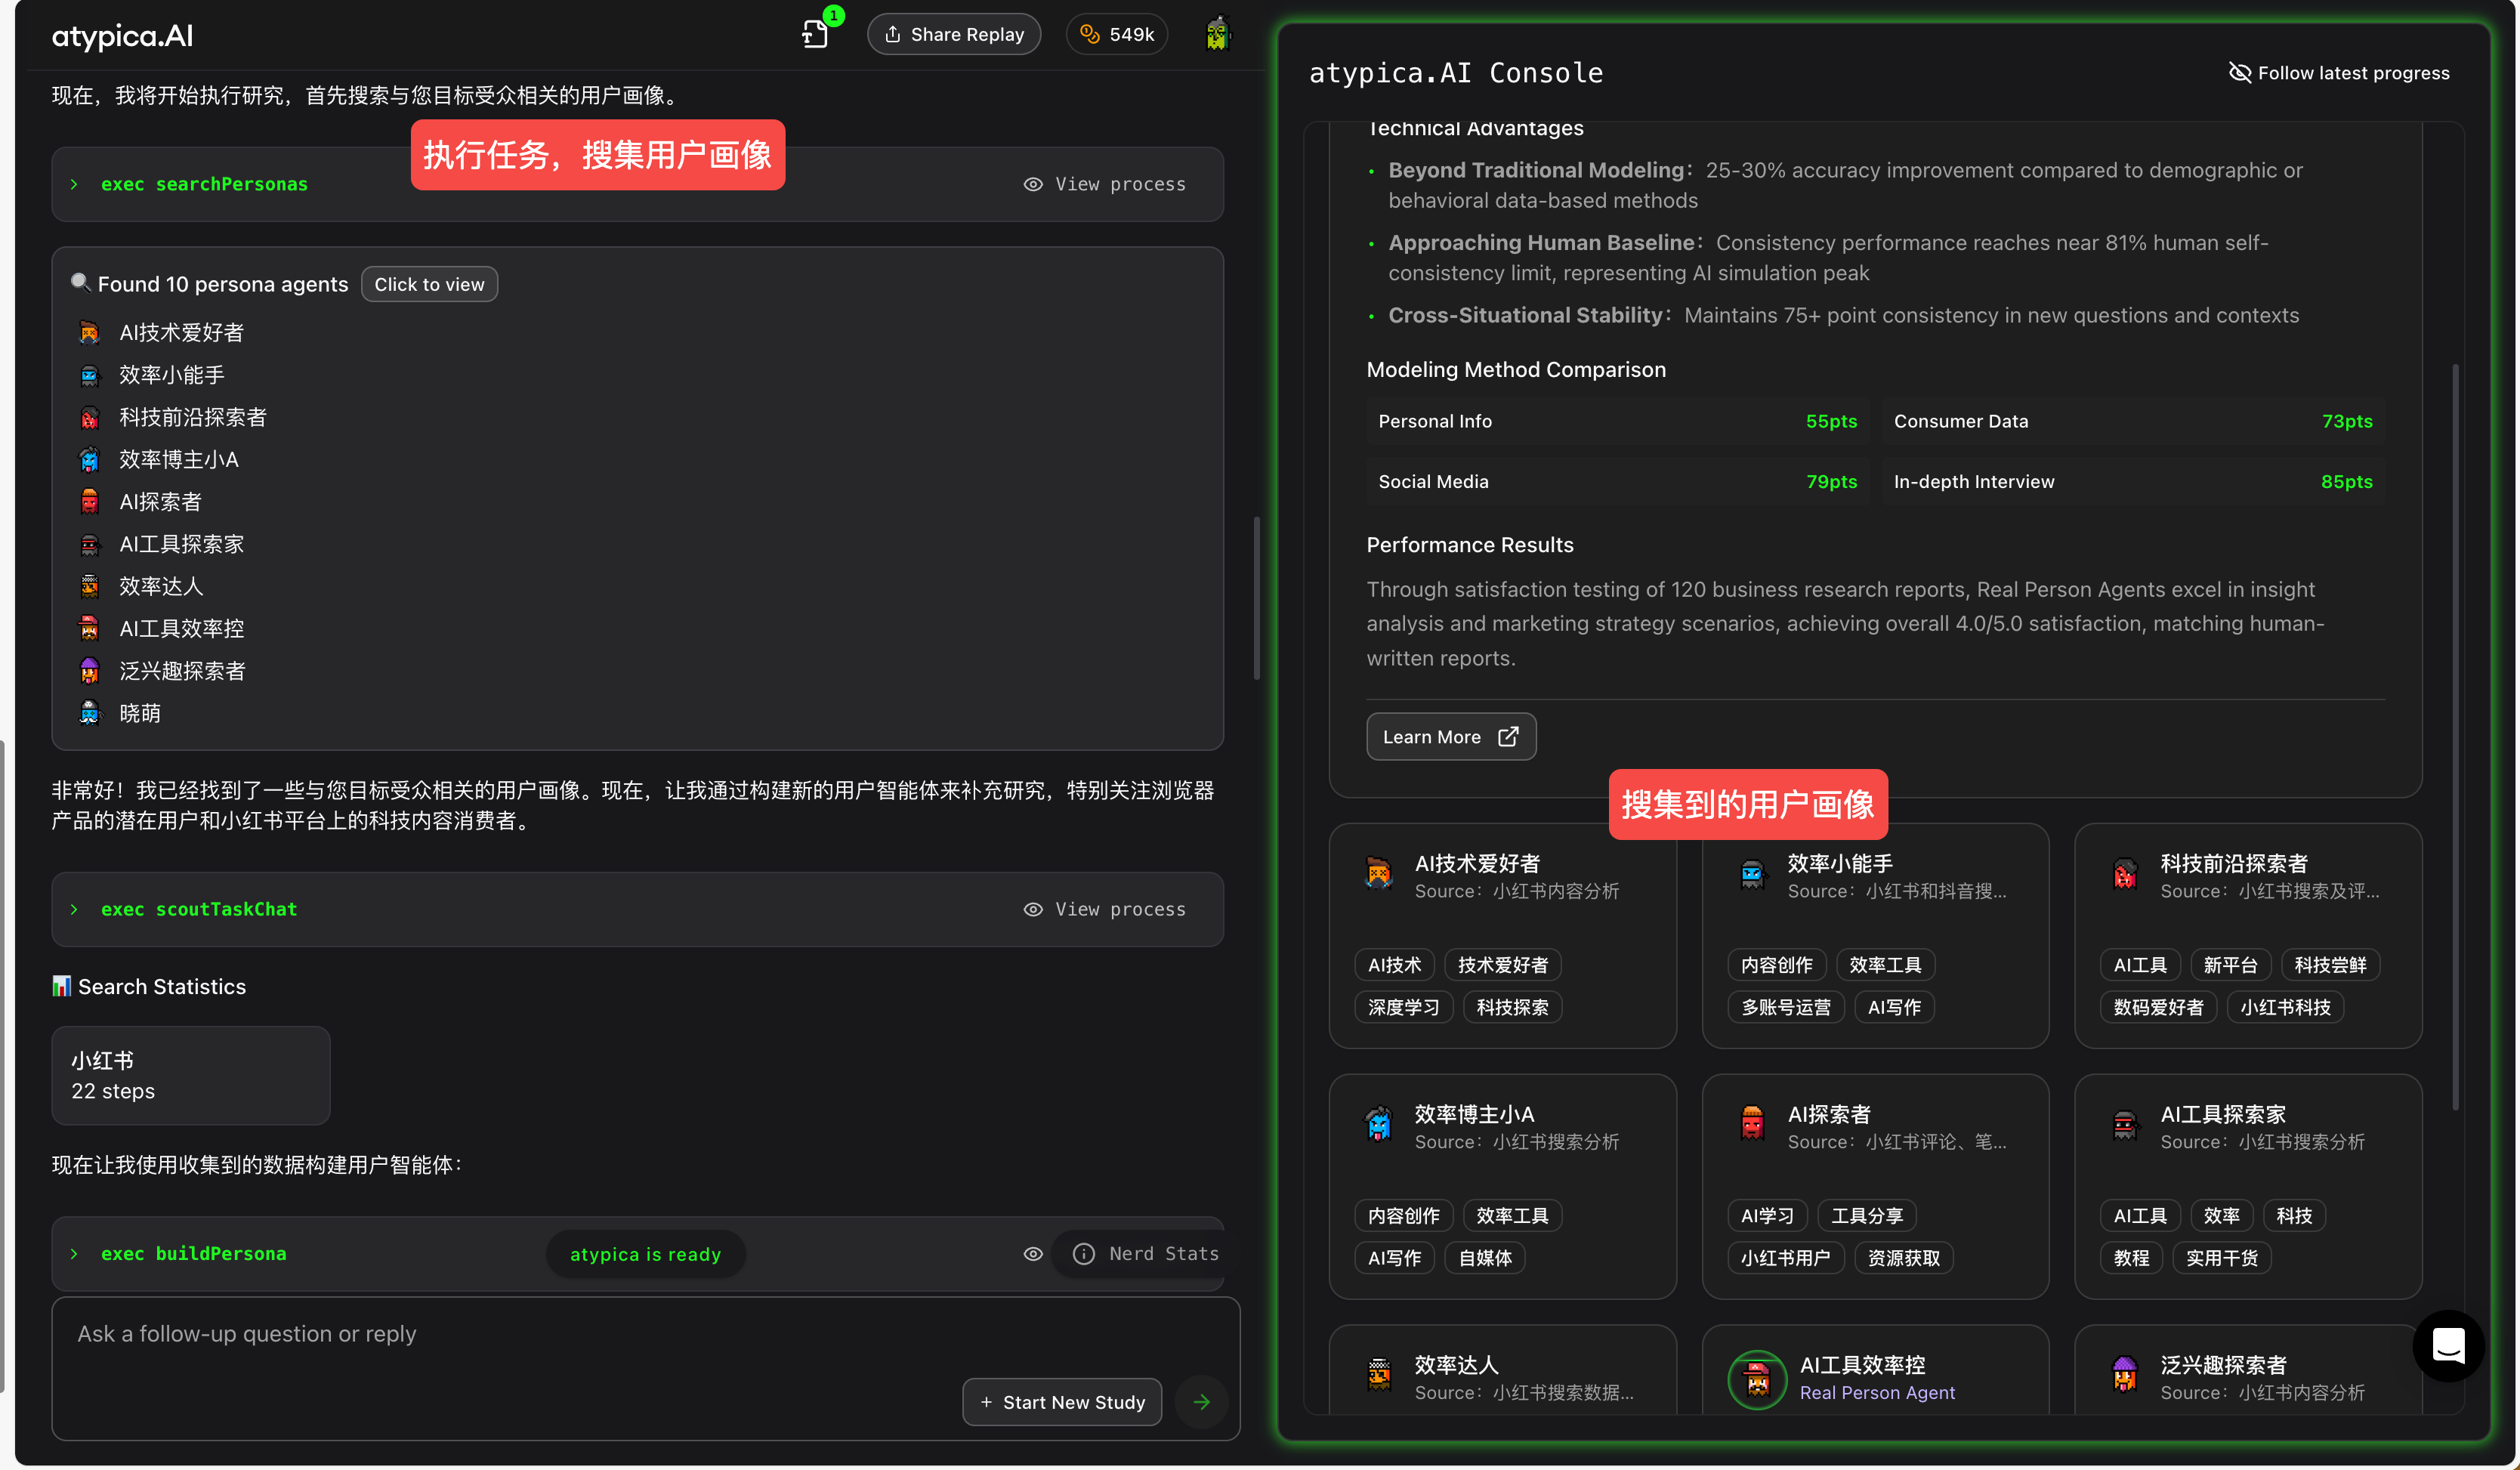Click the In-depth Interview 85pts row
This screenshot has width=2520, height=1470.
[x=2133, y=481]
